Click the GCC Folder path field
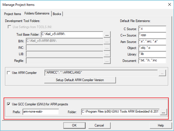Viewport: 174px width, 131px height. (120, 112)
